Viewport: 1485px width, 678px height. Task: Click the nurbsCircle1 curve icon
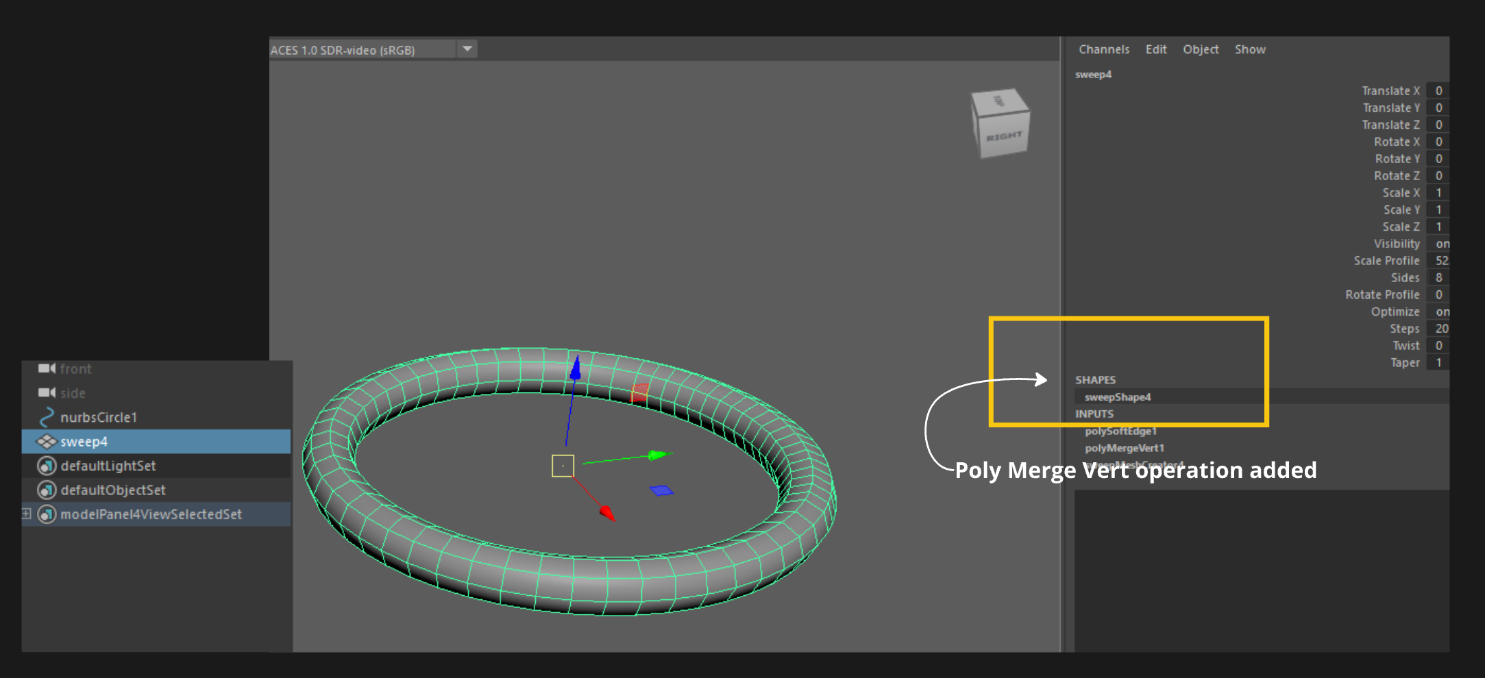pos(47,417)
